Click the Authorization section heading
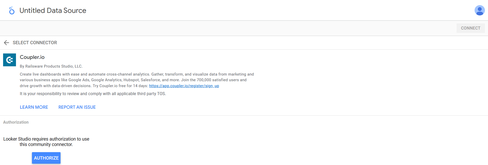Image resolution: width=488 pixels, height=165 pixels. pos(16,122)
